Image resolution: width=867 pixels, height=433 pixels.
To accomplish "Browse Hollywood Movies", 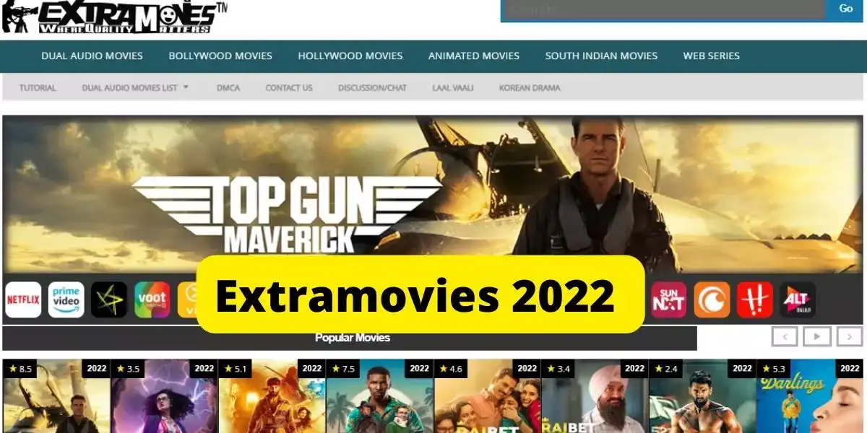I will click(x=350, y=56).
